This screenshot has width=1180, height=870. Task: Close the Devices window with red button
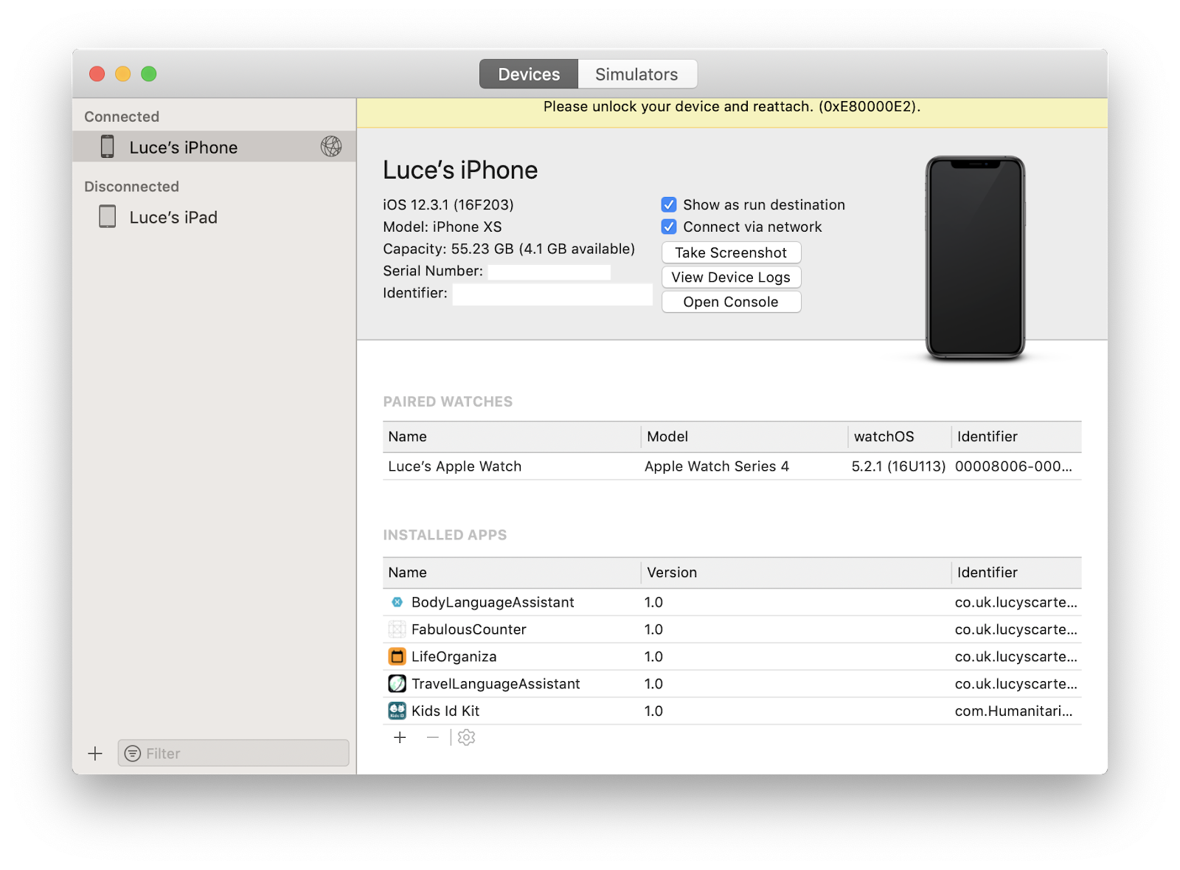[97, 74]
